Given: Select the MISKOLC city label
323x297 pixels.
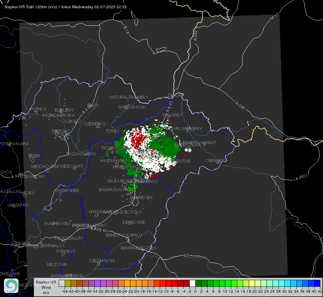Looking at the screenshot, I should (61, 131).
